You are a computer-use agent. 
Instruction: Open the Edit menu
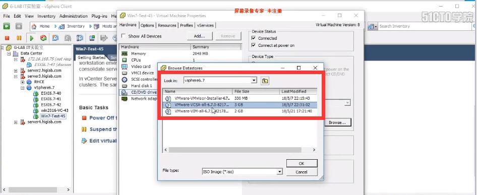pyautogui.click(x=17, y=16)
